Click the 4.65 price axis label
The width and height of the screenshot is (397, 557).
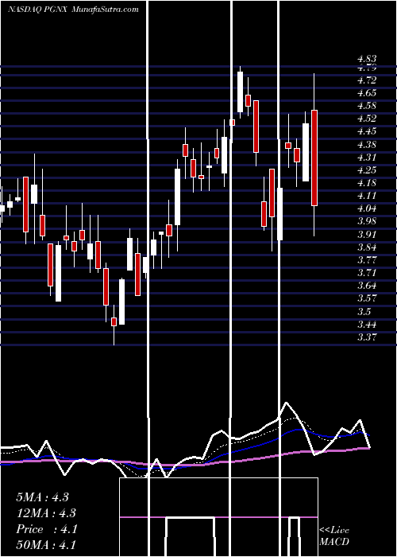pos(367,93)
